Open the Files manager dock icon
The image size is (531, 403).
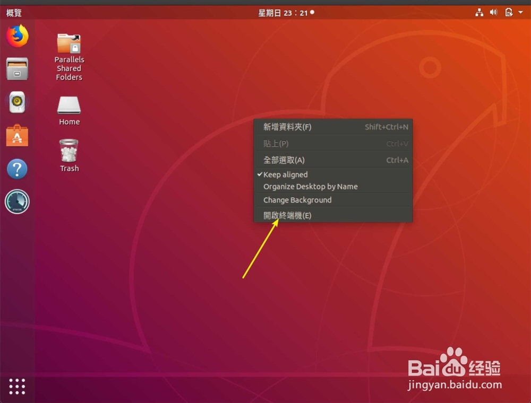pos(17,69)
